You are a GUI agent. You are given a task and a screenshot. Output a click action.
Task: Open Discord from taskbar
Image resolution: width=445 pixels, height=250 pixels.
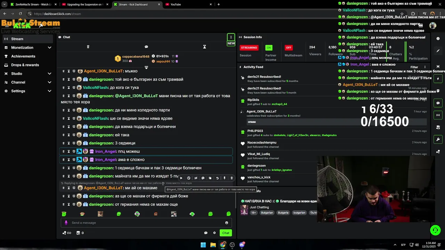pyautogui.click(x=242, y=245)
